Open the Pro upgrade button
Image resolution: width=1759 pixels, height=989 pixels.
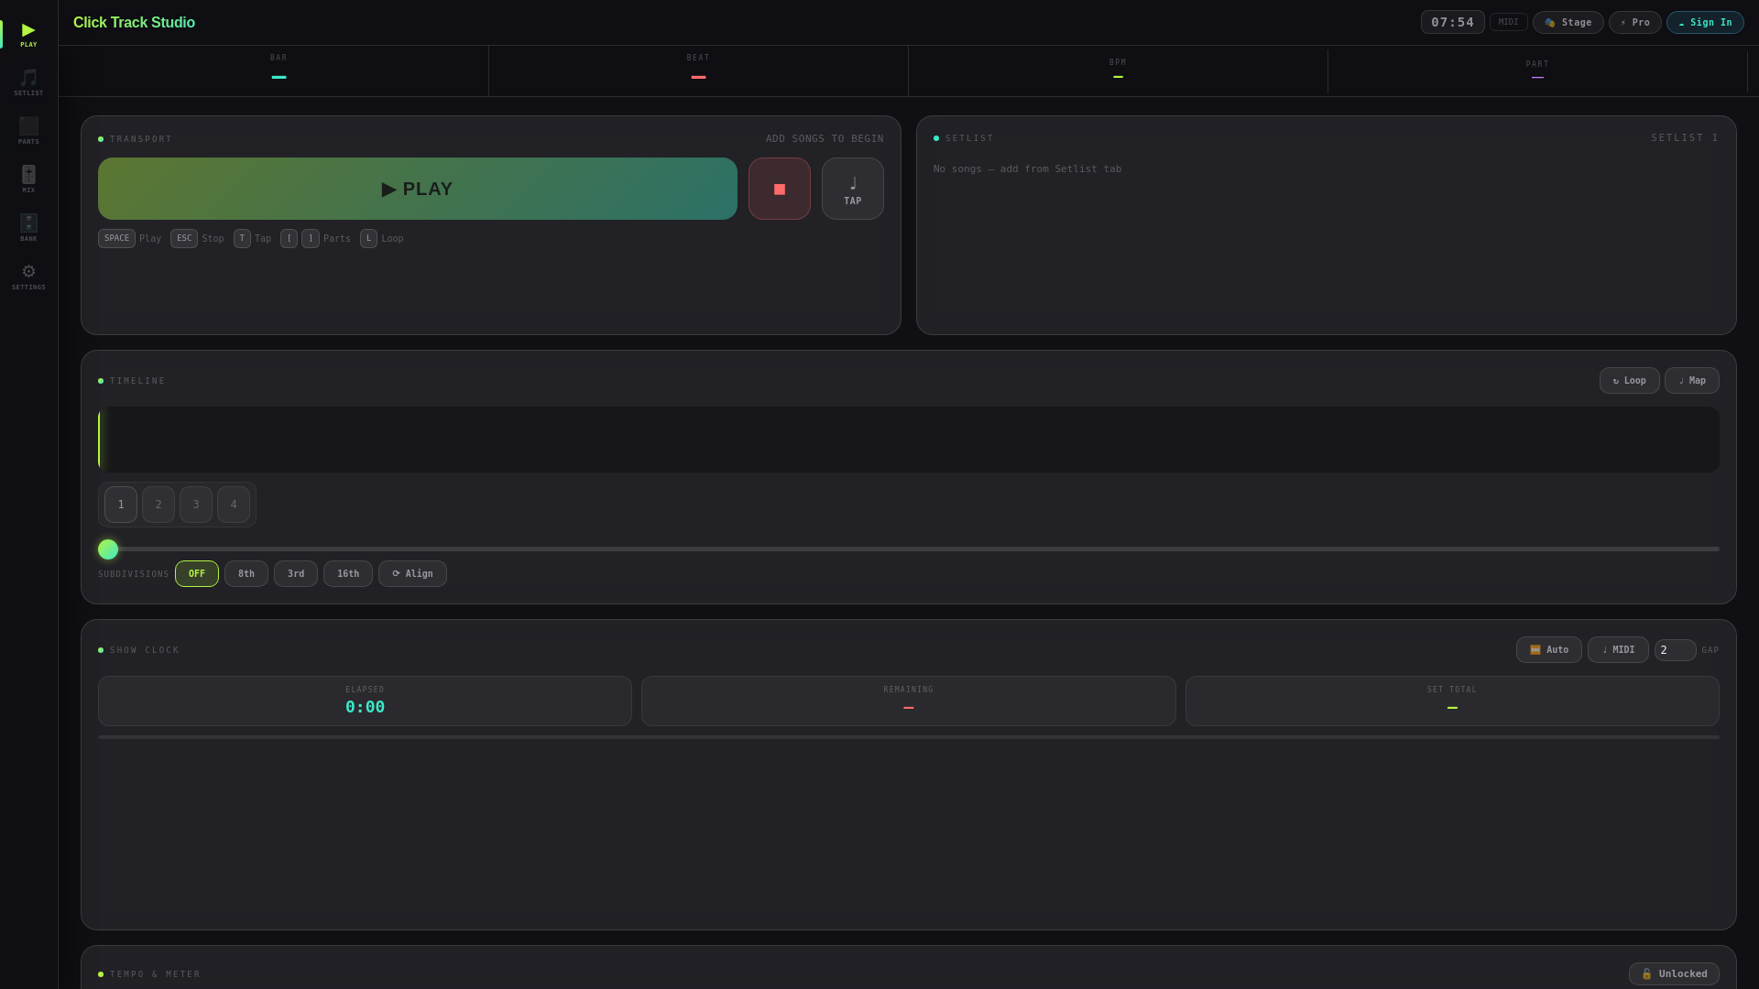pyautogui.click(x=1635, y=22)
